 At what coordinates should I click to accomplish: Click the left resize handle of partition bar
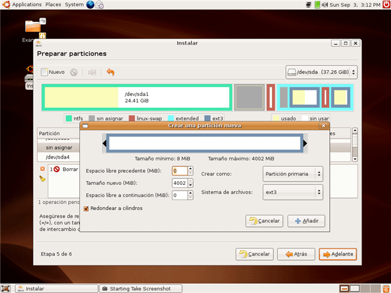pyautogui.click(x=104, y=143)
